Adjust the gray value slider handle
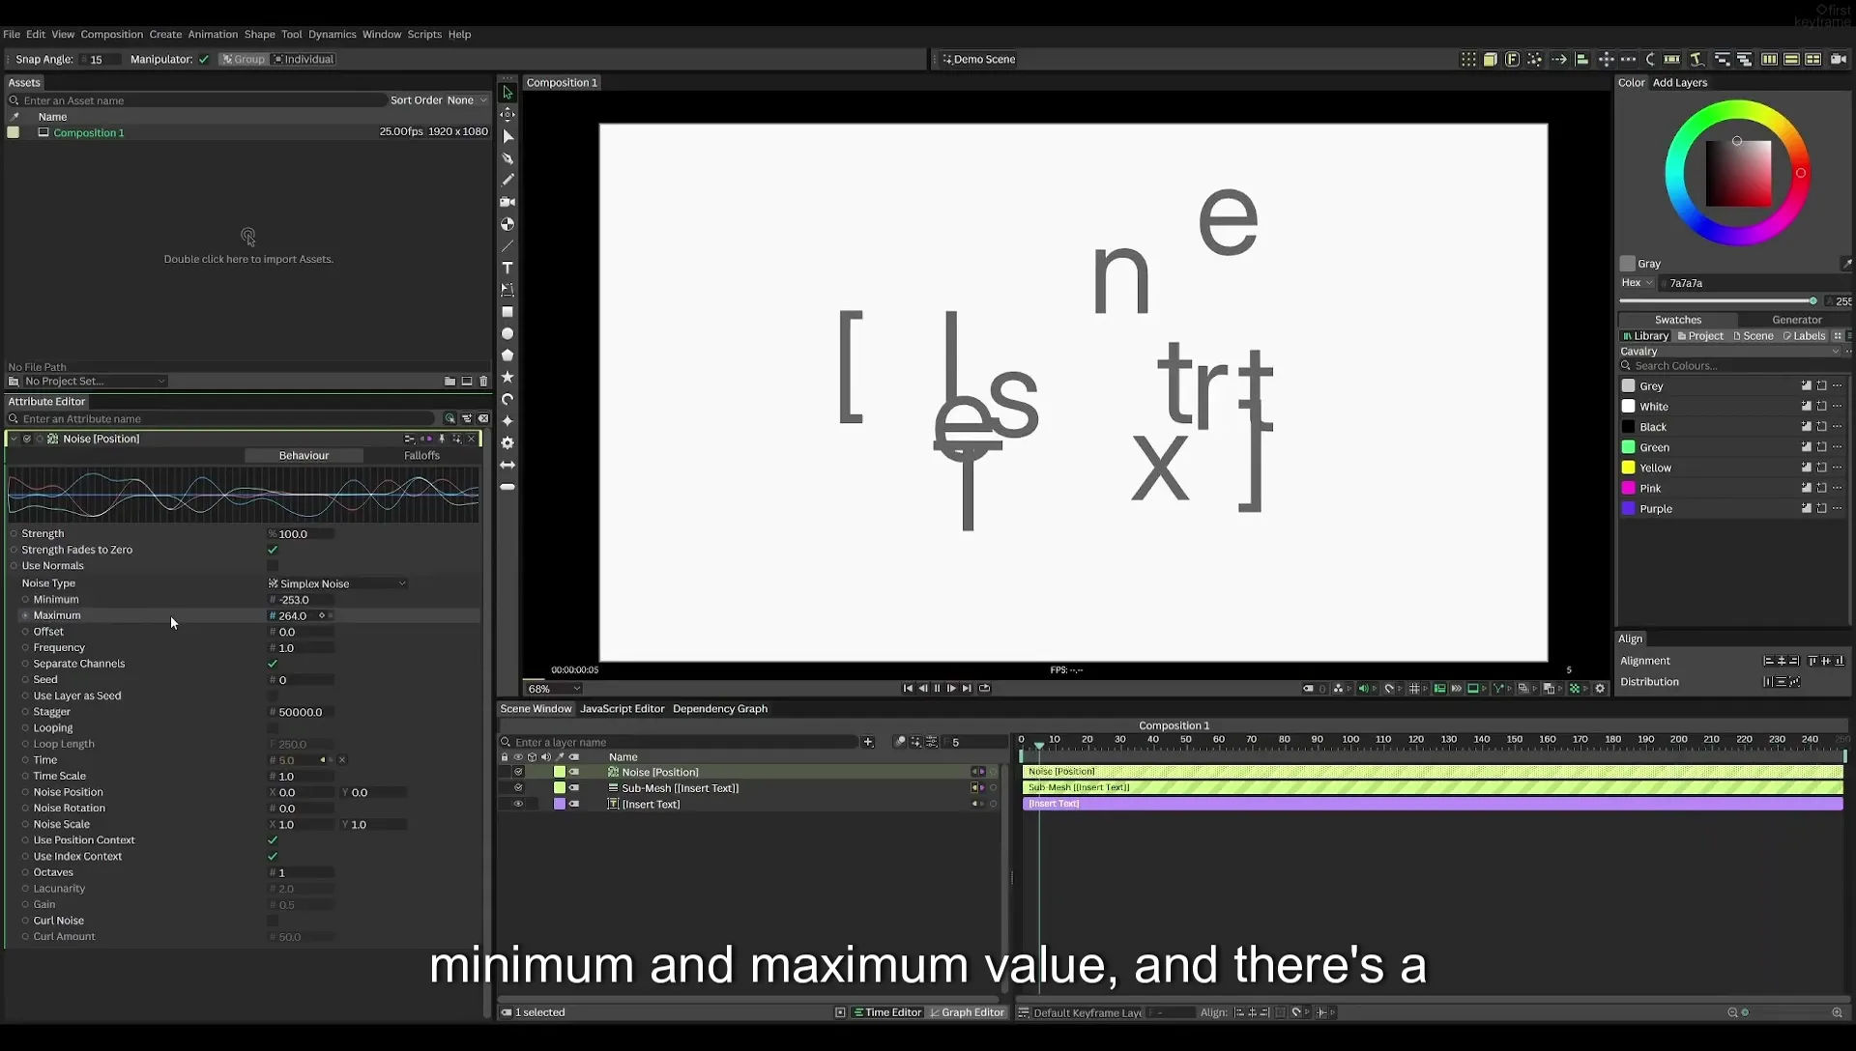The image size is (1856, 1051). [1812, 301]
